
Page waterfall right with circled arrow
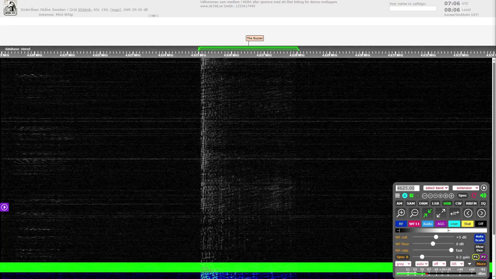[481, 213]
